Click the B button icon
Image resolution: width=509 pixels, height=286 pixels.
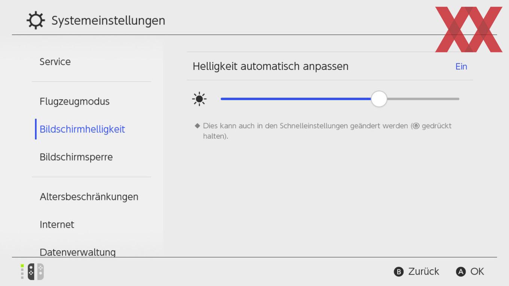pyautogui.click(x=399, y=272)
